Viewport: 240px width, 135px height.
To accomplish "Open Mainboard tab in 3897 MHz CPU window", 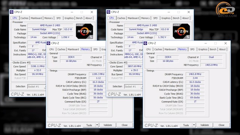I will [133, 18].
